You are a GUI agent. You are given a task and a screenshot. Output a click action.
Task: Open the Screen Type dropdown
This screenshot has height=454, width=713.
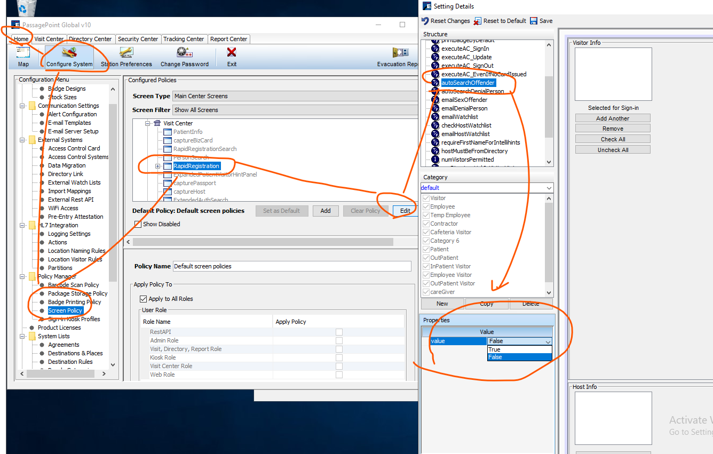tap(295, 96)
